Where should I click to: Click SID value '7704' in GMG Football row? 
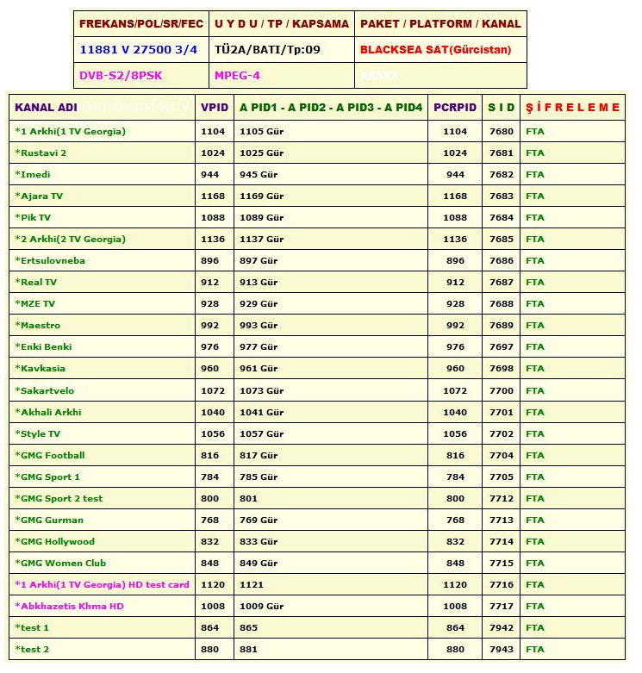502,455
